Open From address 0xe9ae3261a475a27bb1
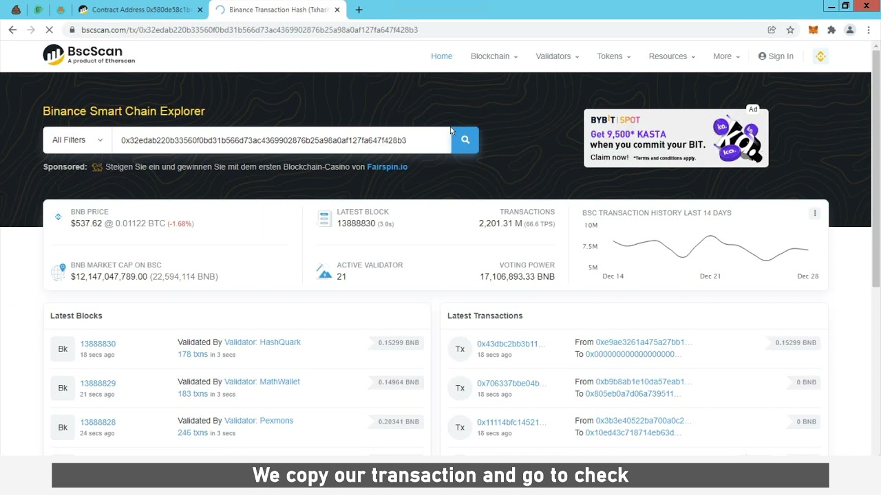The width and height of the screenshot is (881, 495). pyautogui.click(x=644, y=342)
